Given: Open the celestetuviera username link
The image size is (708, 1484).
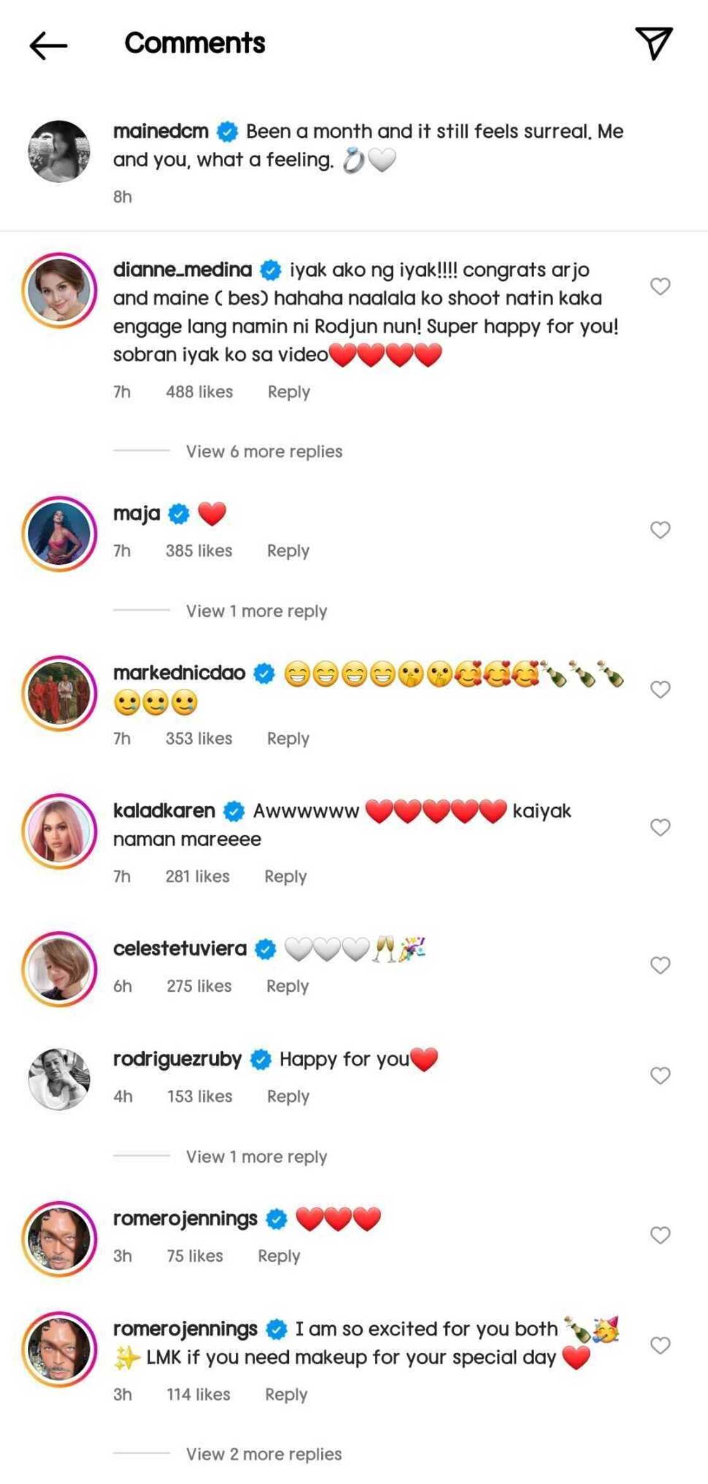Looking at the screenshot, I should pyautogui.click(x=180, y=949).
